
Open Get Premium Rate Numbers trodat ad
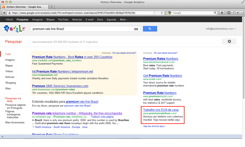163,75
